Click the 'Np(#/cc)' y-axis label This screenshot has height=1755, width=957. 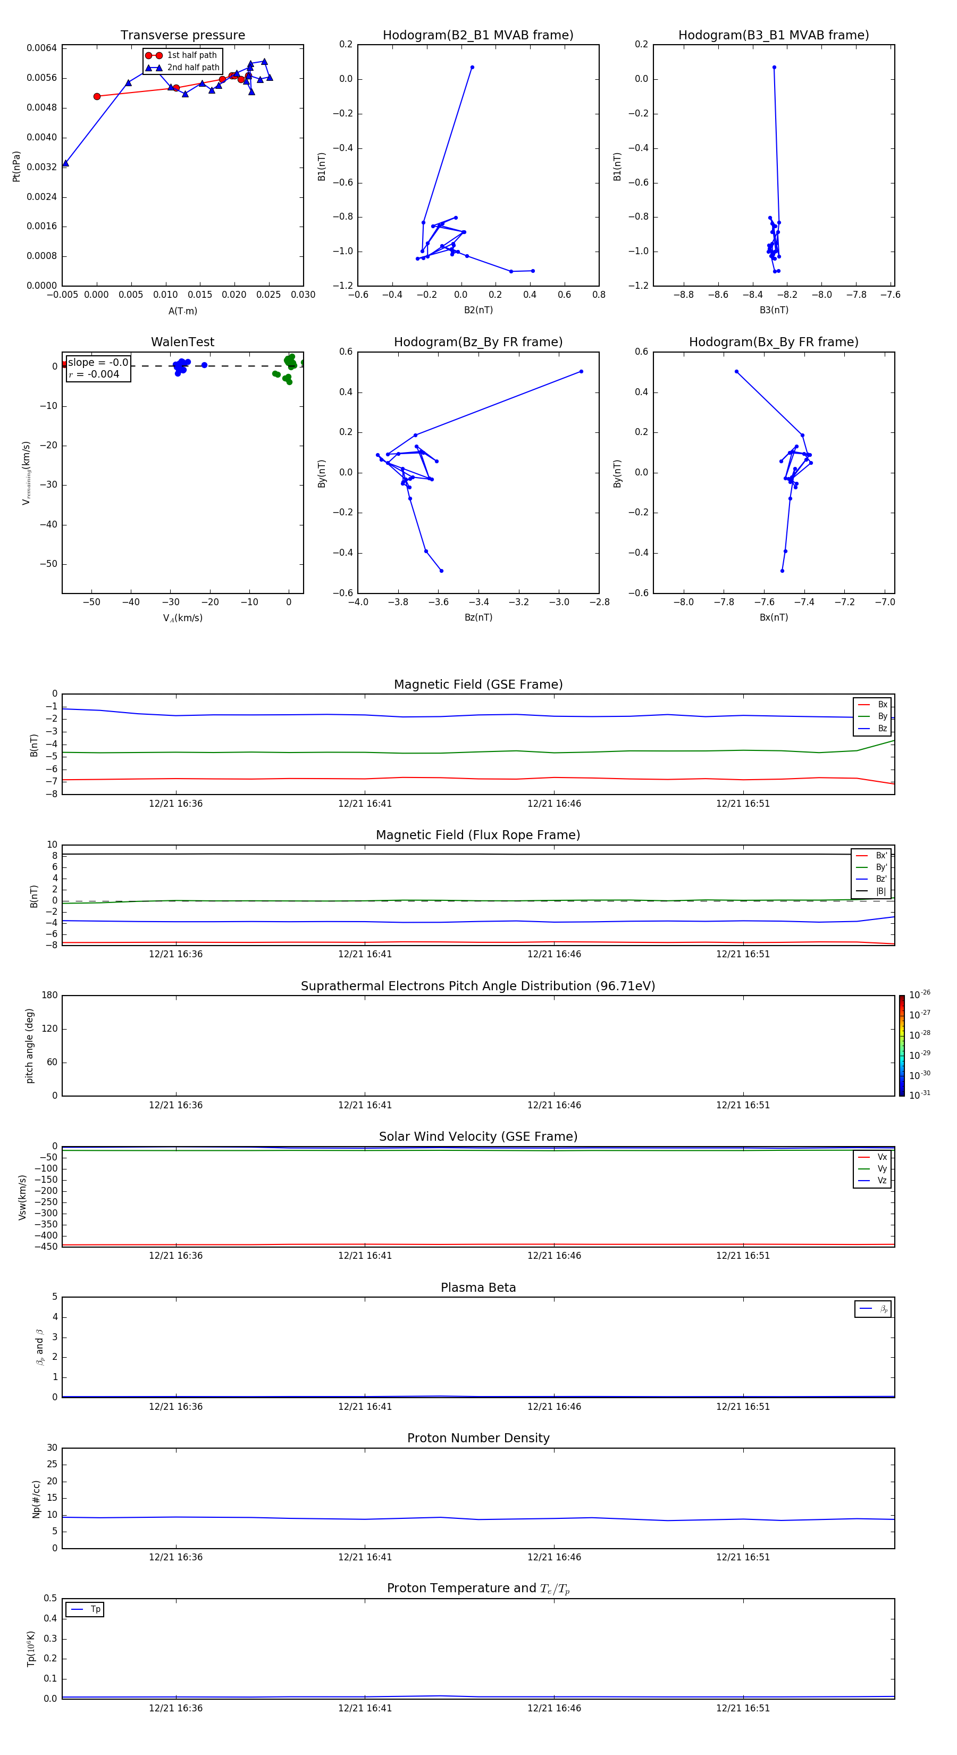click(x=36, y=1499)
